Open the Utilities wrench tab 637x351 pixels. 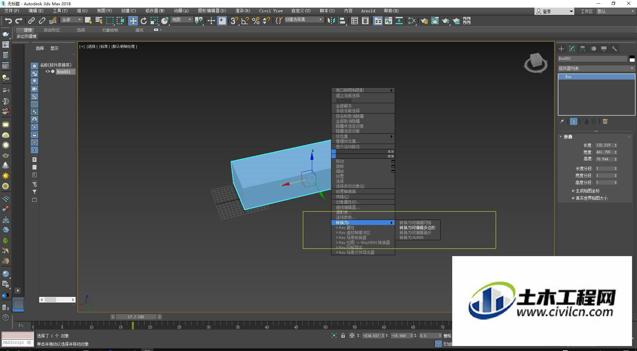[614, 49]
